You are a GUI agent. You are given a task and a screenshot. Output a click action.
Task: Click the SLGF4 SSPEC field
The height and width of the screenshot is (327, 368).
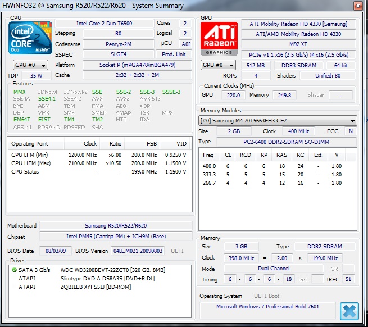click(119, 54)
